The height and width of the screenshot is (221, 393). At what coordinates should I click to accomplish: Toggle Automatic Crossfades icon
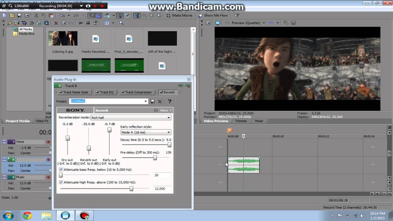[99, 15]
